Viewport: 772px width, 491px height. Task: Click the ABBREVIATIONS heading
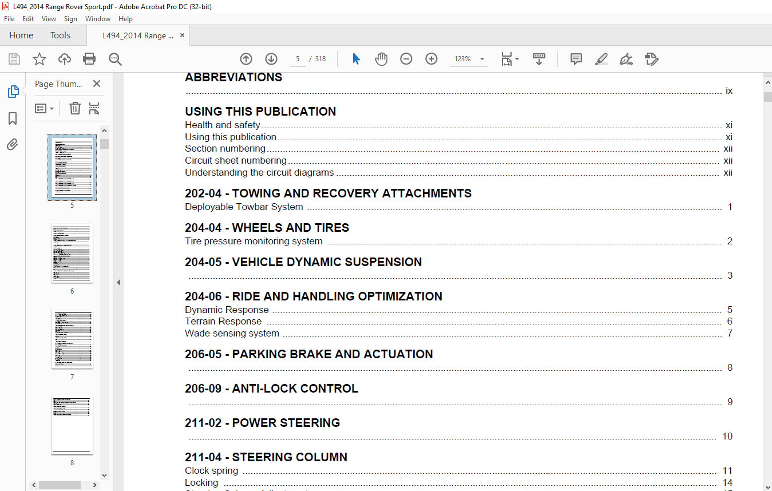click(233, 77)
